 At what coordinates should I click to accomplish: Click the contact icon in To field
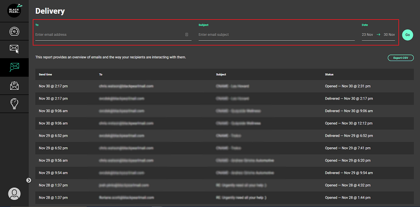[186, 34]
